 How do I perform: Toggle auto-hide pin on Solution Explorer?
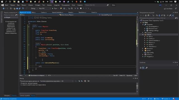pyautogui.click(x=175, y=12)
